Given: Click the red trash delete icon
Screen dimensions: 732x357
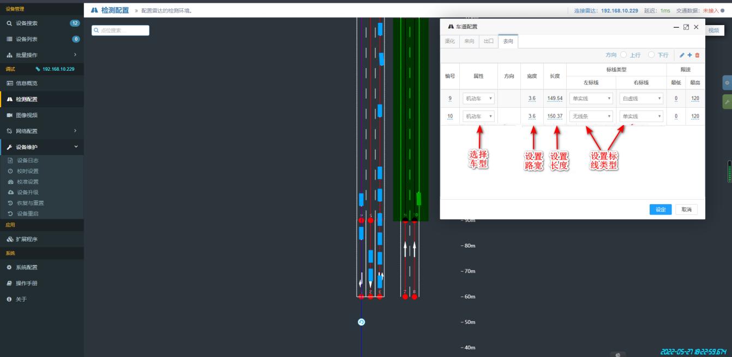Looking at the screenshot, I should pos(697,55).
